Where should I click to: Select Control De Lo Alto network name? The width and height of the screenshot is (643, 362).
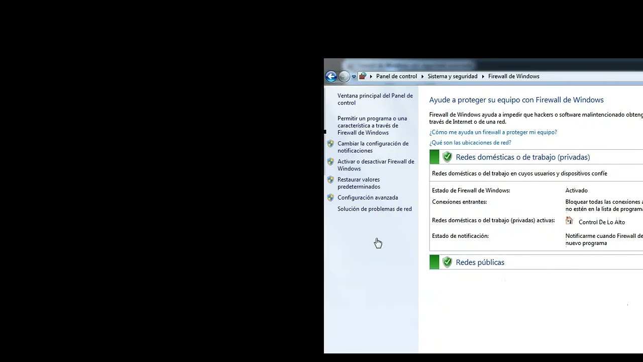(602, 222)
